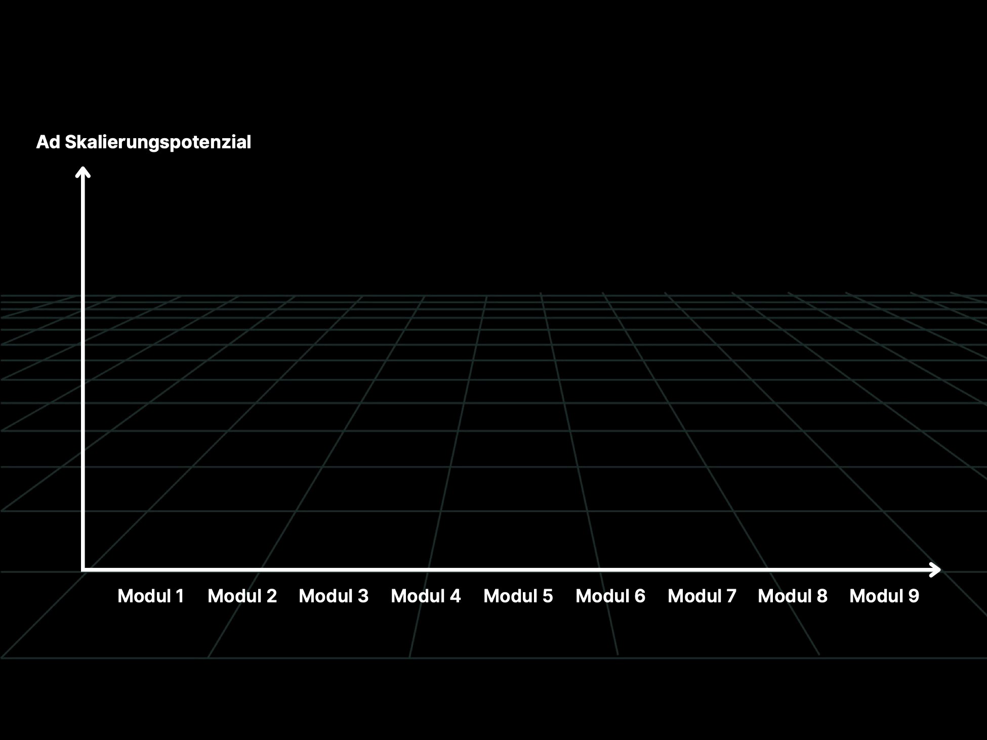
Task: Choose the Modul 7 axis label
Action: 702,596
